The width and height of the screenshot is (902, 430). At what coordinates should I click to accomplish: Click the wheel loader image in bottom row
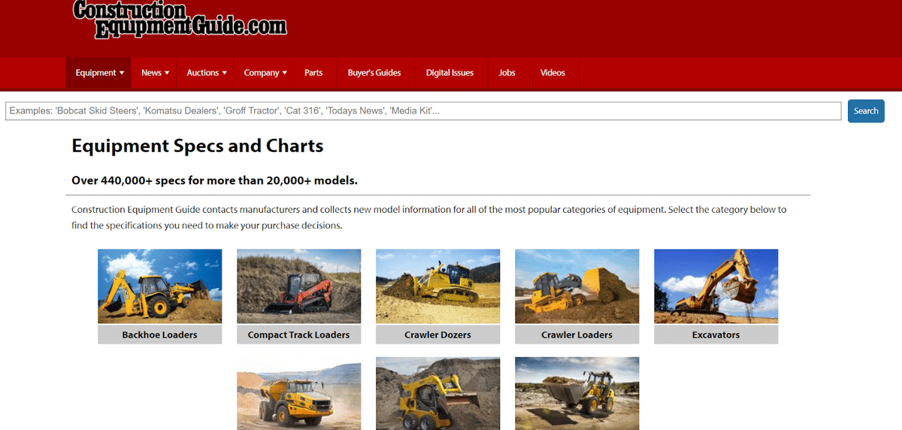577,393
